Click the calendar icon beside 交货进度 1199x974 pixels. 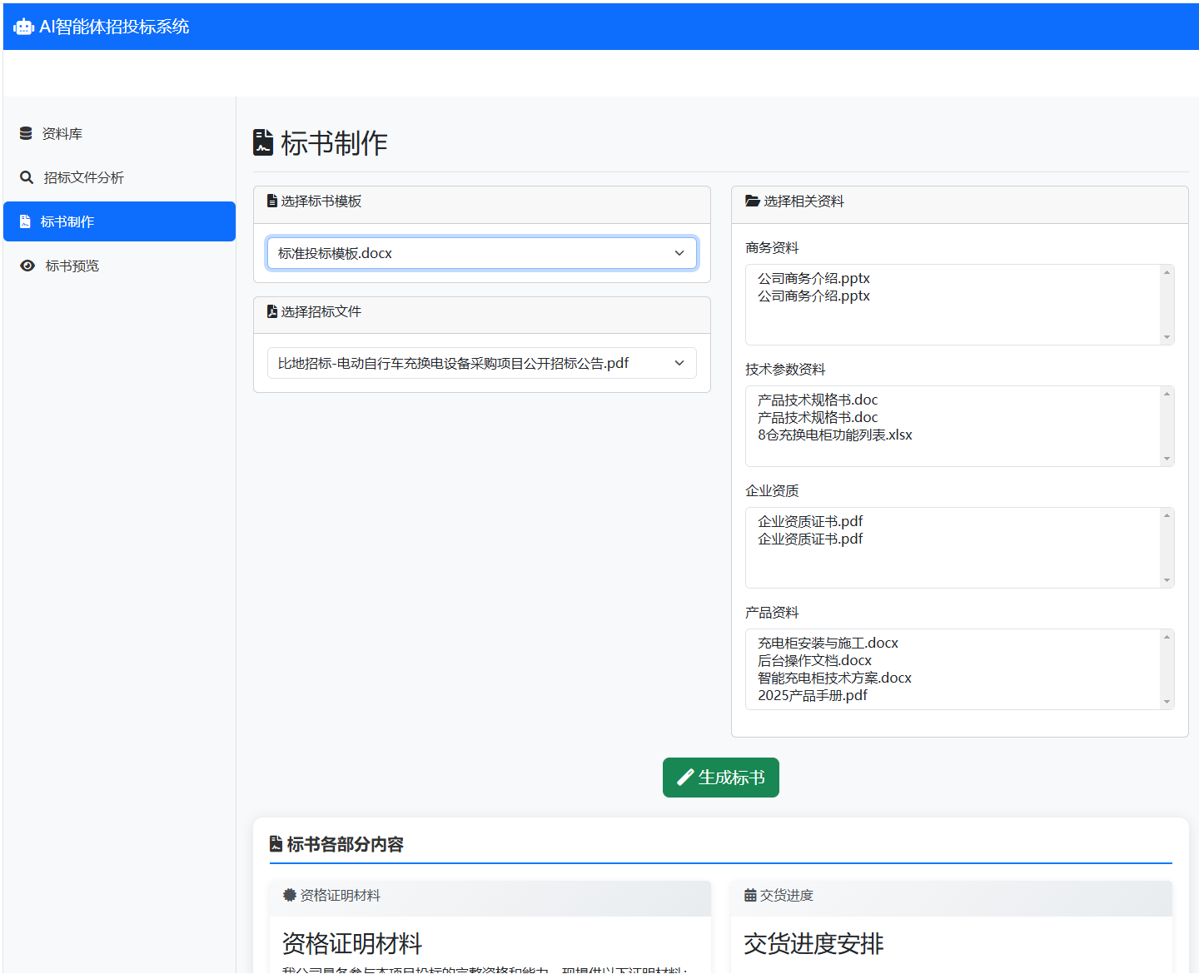[750, 895]
